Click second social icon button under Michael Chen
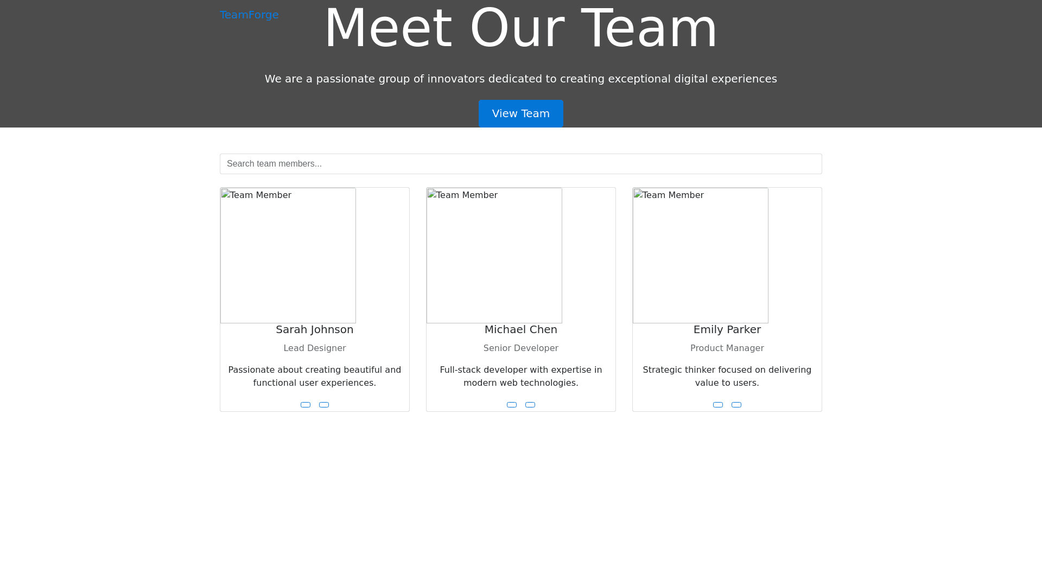1042x586 pixels. pos(530,405)
